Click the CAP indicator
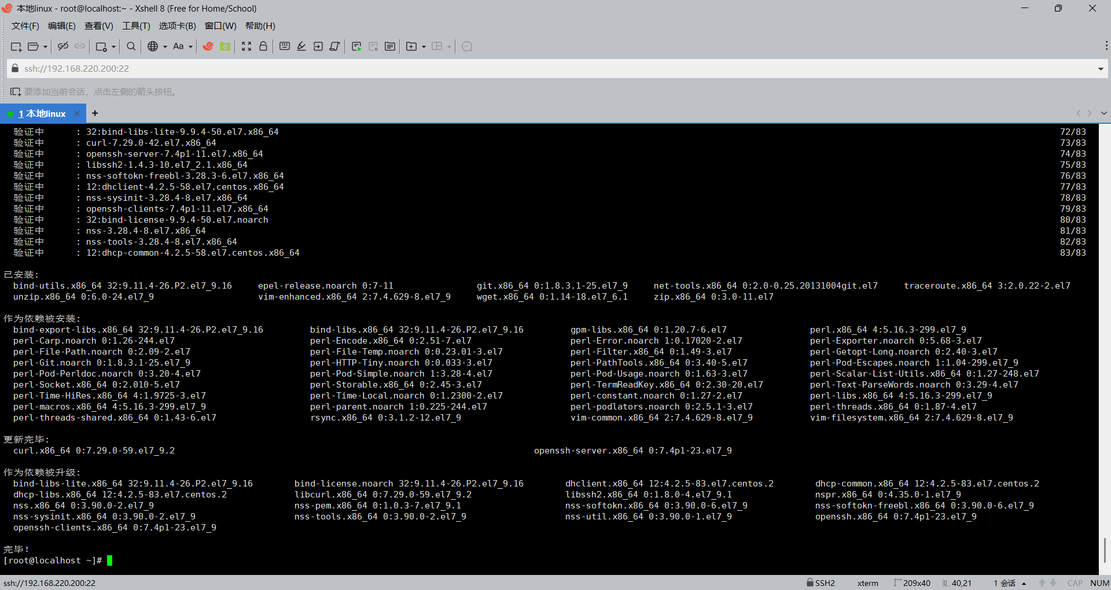This screenshot has height=590, width=1111. point(1075,583)
